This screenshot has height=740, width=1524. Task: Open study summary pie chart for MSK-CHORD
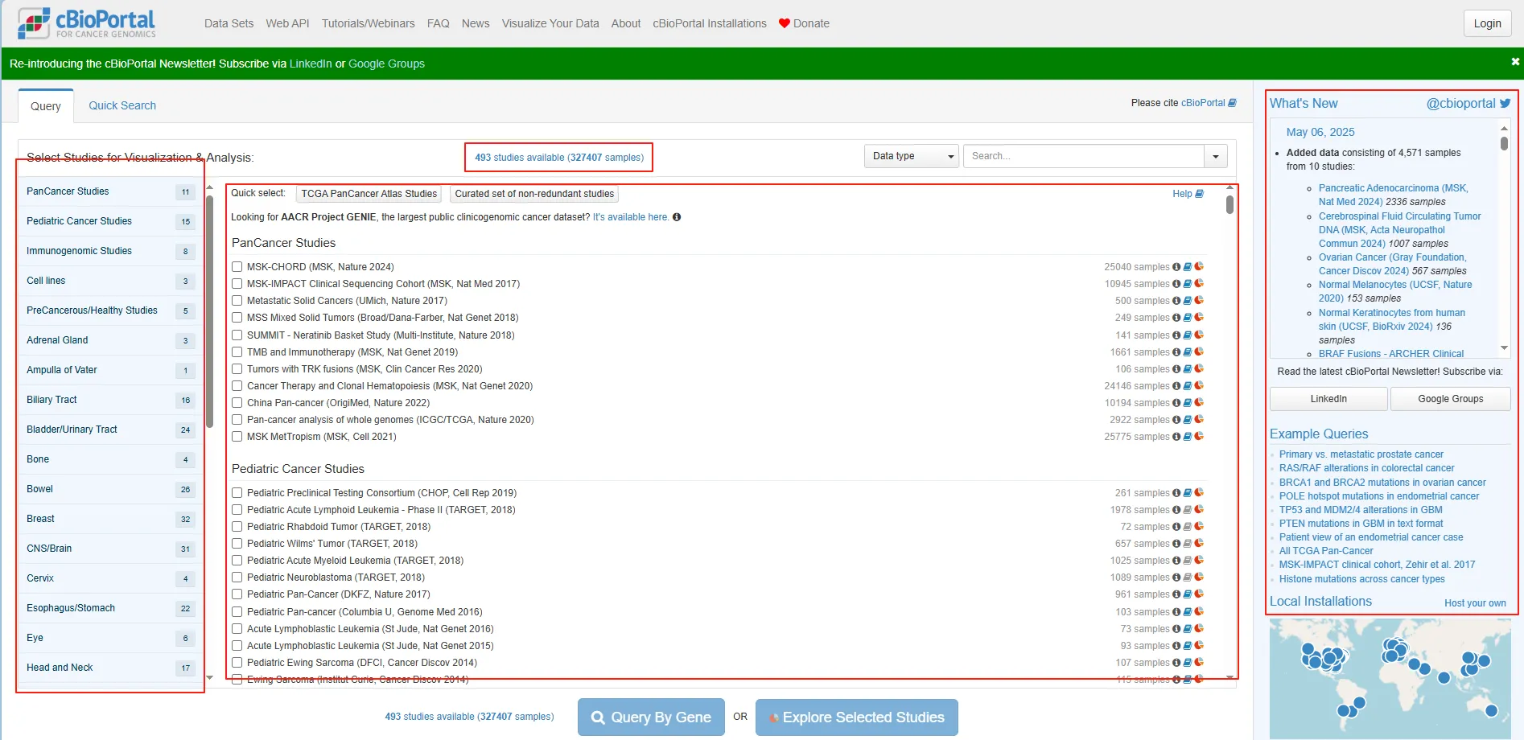(x=1199, y=266)
